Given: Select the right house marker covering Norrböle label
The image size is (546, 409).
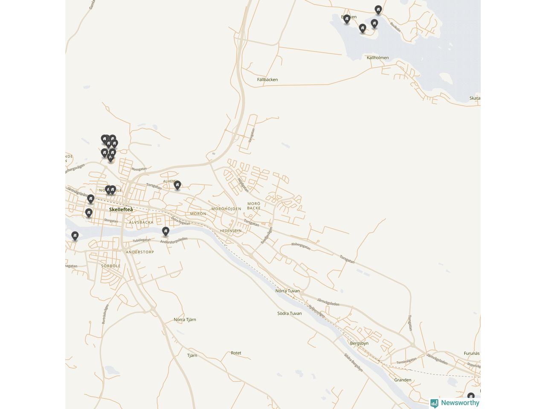Looking at the screenshot, I should click(113, 190).
